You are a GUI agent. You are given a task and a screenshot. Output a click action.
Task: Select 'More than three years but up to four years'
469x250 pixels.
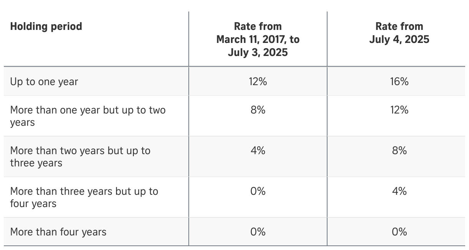[84, 197]
